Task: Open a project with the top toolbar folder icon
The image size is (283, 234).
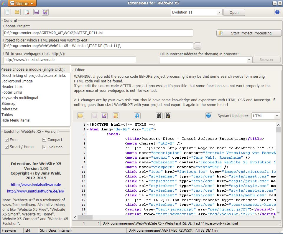Action: pos(17,12)
